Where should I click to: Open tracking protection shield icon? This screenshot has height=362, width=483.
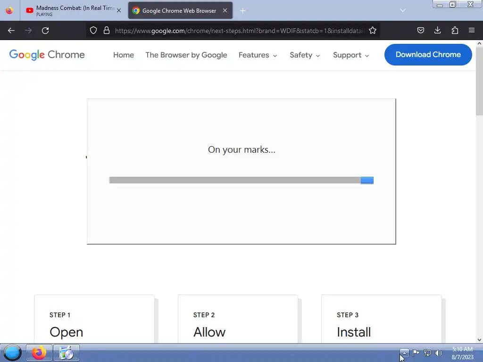tap(93, 30)
